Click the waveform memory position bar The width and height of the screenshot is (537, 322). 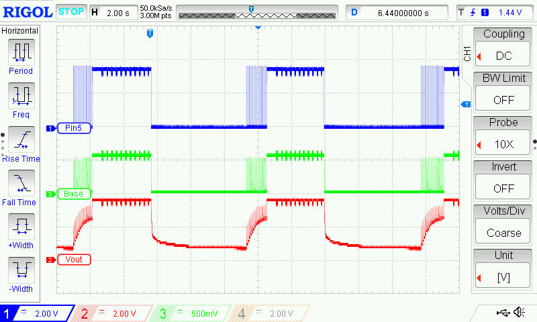tap(256, 12)
